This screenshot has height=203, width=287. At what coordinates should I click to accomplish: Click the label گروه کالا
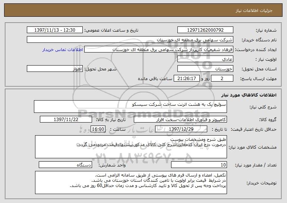268,120
